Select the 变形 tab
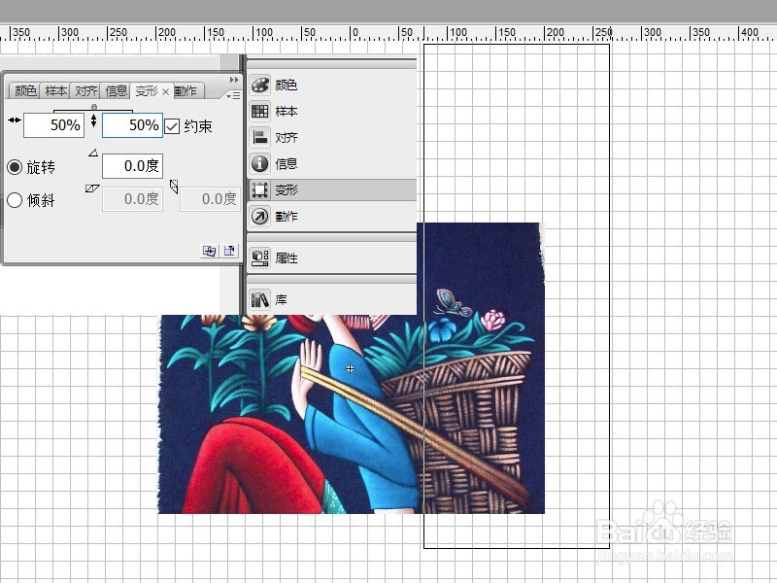Screen dimensions: 777x583 click(x=147, y=90)
